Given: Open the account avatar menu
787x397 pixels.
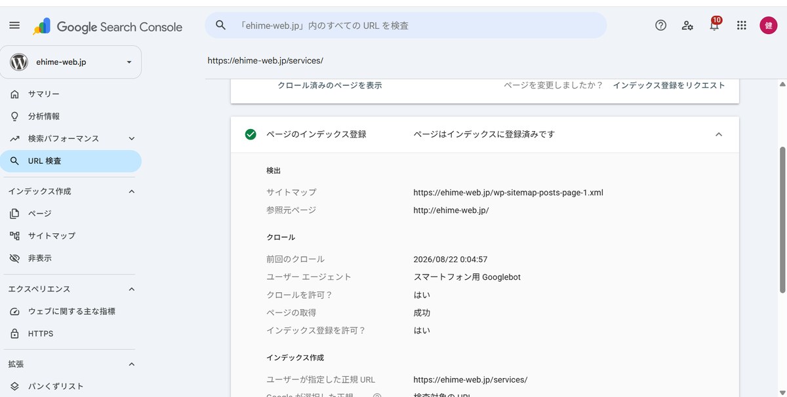Looking at the screenshot, I should click(768, 26).
